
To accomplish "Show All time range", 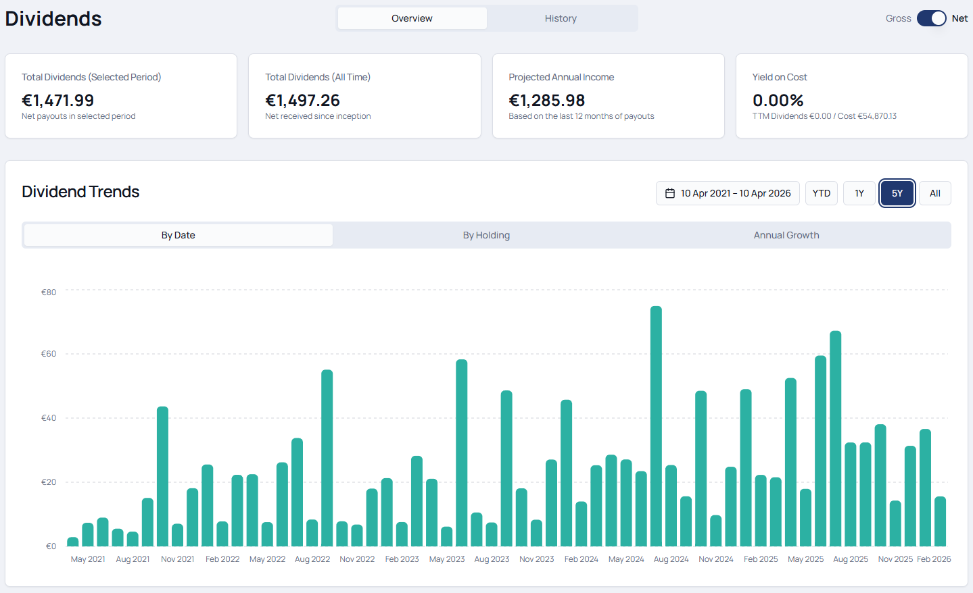I will tap(935, 193).
